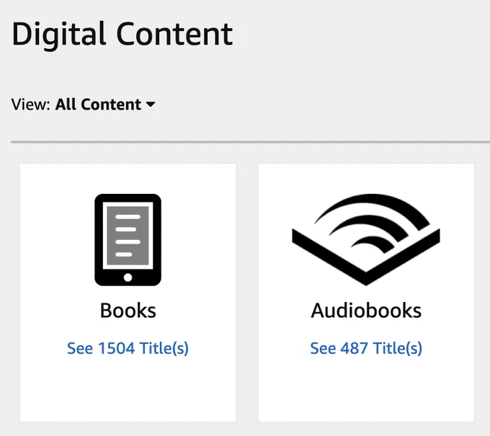Open the All Content view dropdown
The height and width of the screenshot is (436, 490).
(105, 104)
